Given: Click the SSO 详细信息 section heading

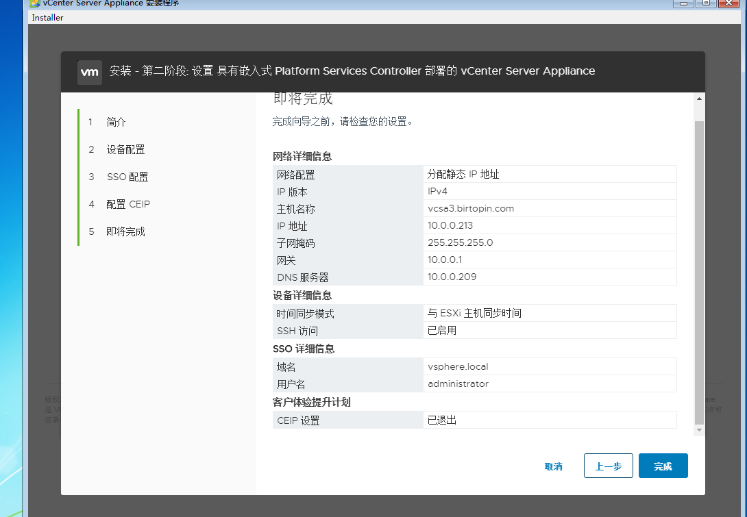Looking at the screenshot, I should pyautogui.click(x=304, y=349).
